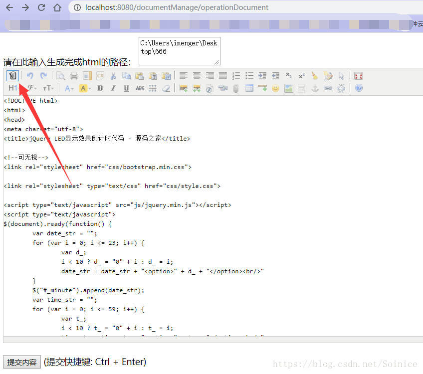Click paste from Word icon

tap(166, 76)
